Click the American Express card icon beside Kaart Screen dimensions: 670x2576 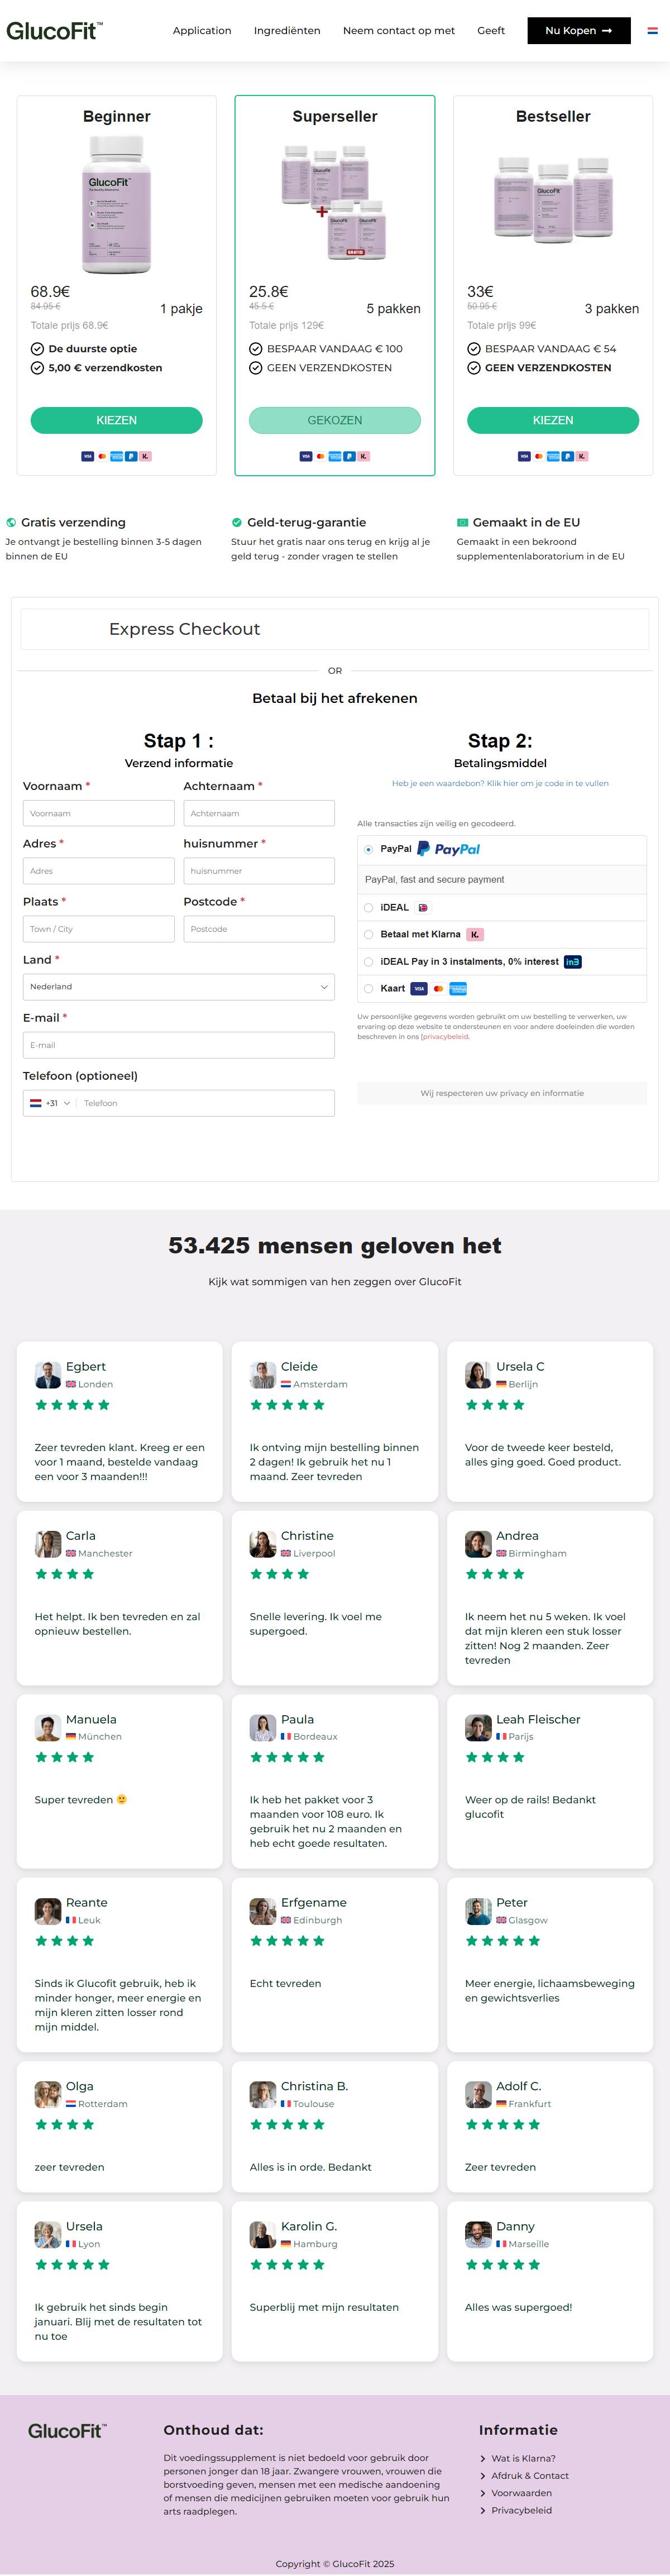[x=458, y=989]
